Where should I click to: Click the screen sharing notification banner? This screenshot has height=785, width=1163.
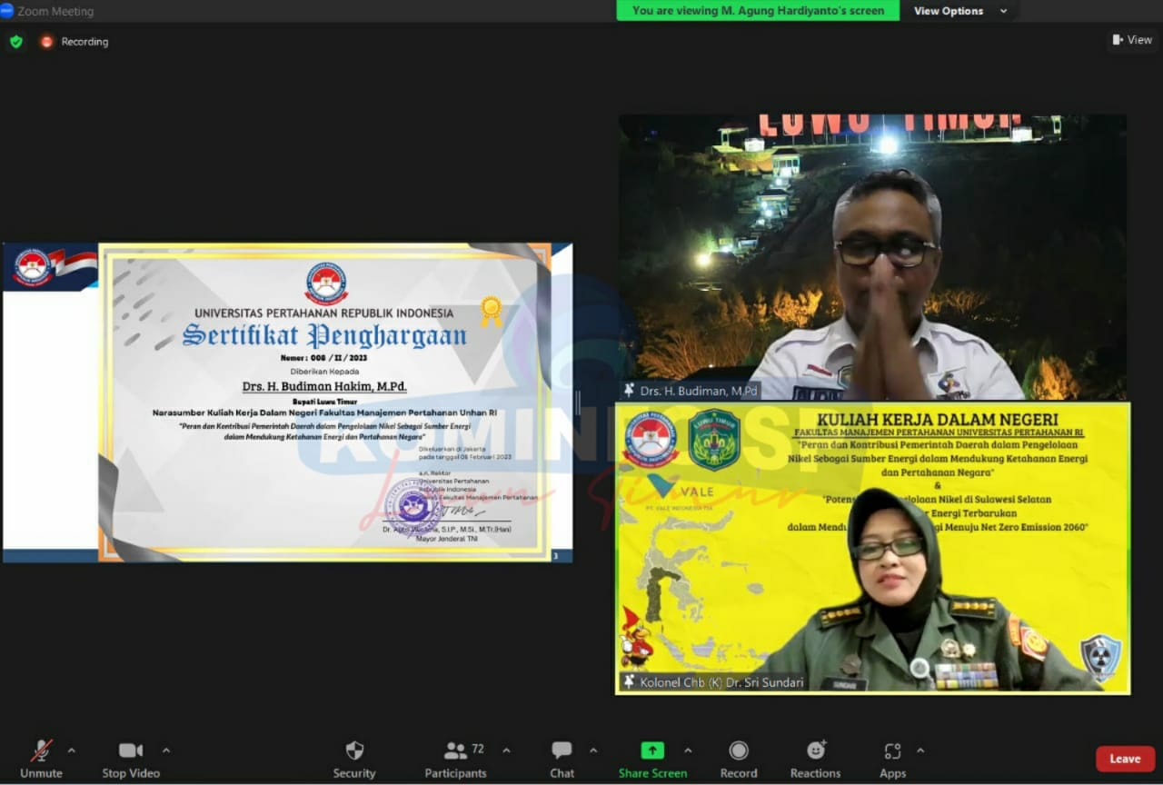(758, 11)
